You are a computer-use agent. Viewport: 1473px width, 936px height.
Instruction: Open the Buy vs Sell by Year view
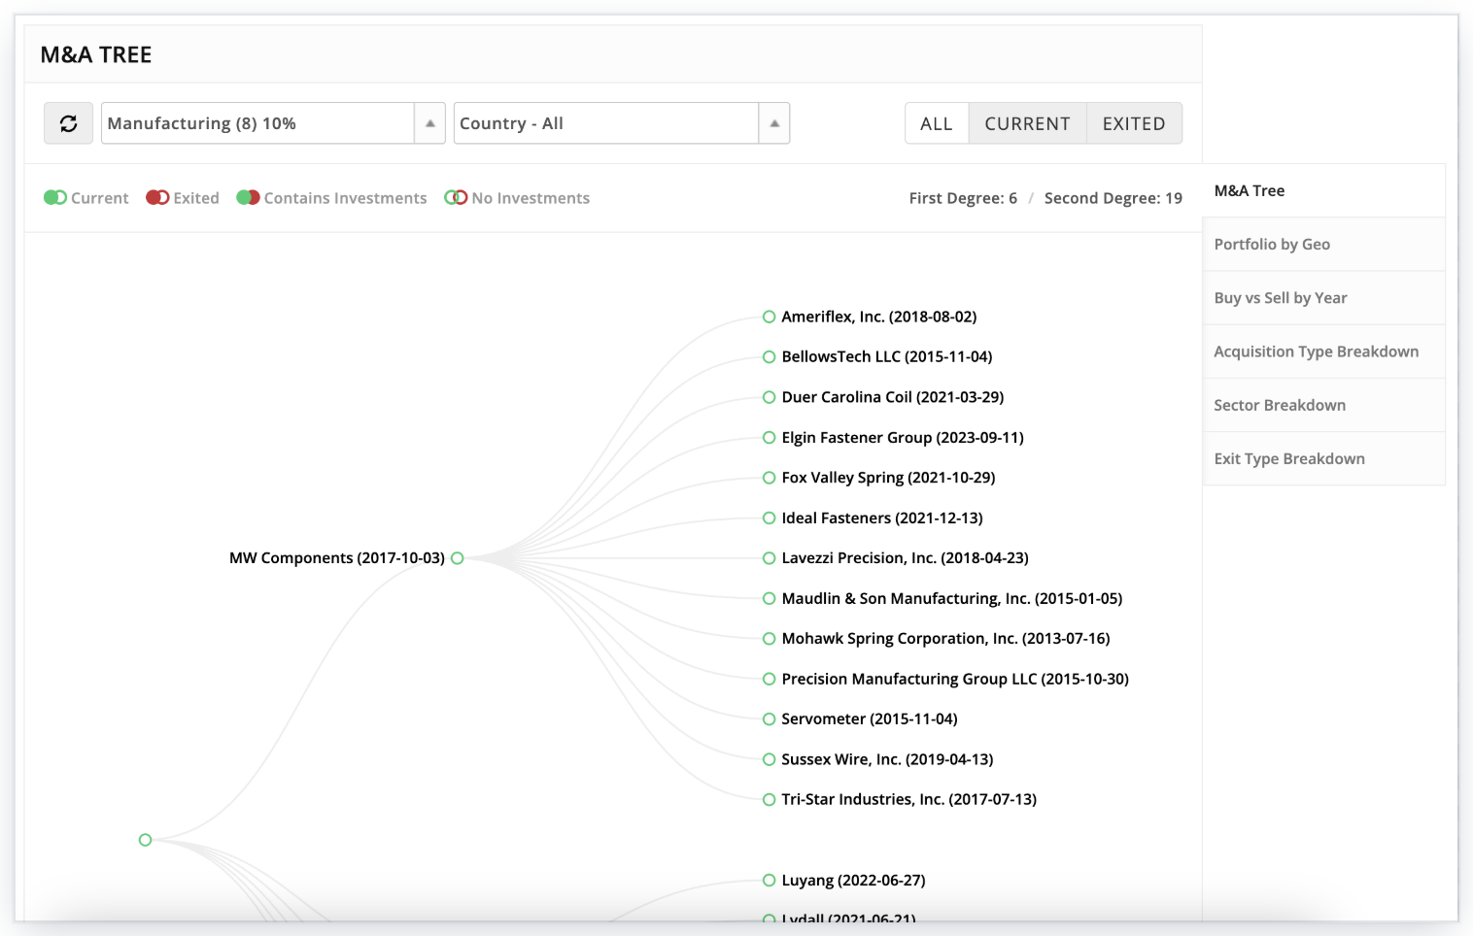(1280, 297)
